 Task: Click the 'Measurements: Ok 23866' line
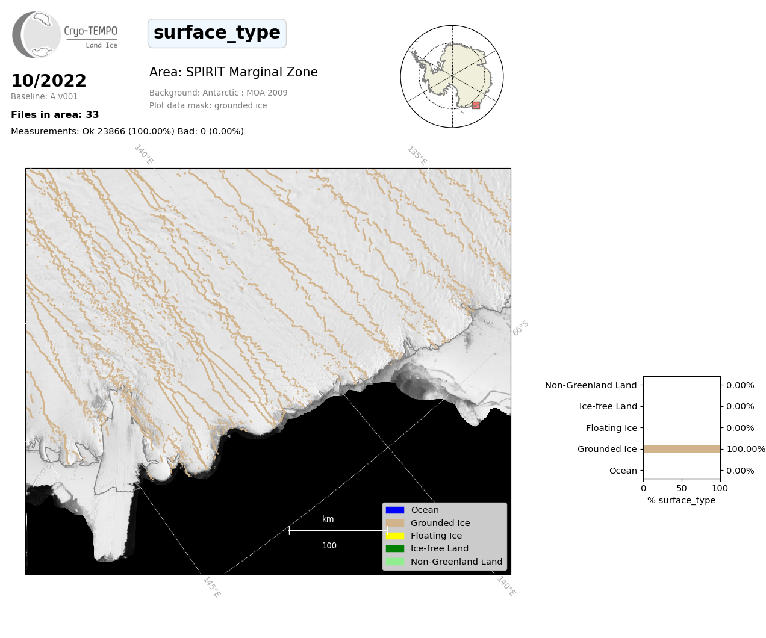[127, 131]
